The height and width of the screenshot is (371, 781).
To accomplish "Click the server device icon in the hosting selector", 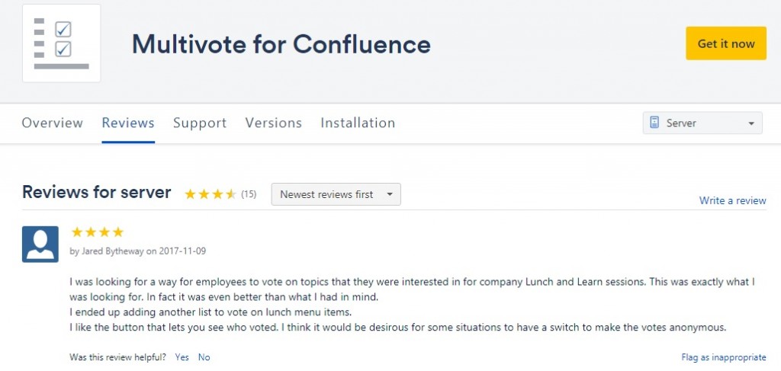I will [654, 123].
